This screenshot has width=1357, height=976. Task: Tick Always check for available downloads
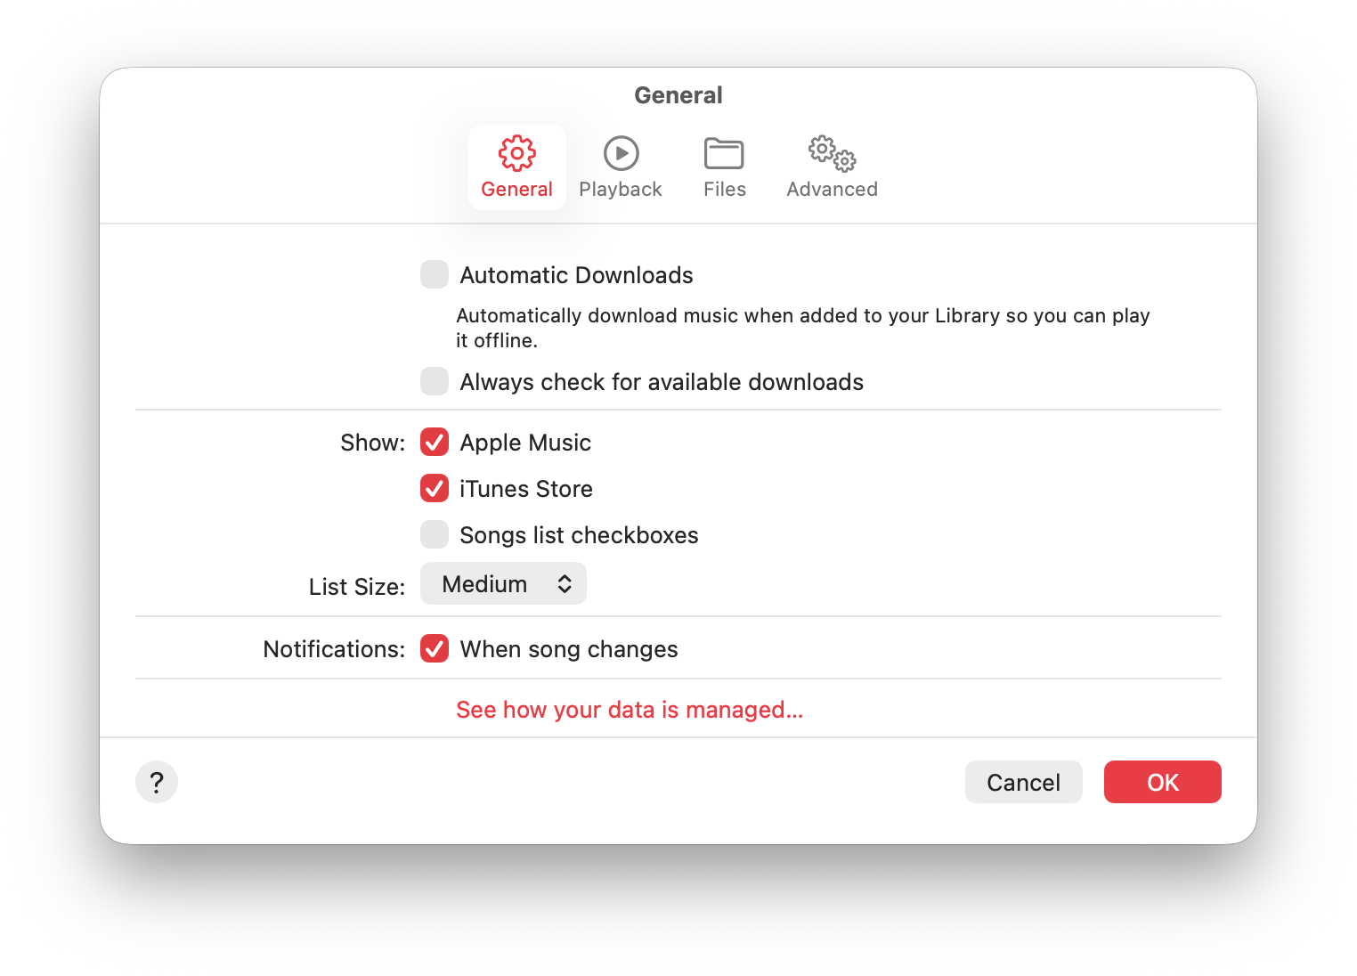click(435, 381)
